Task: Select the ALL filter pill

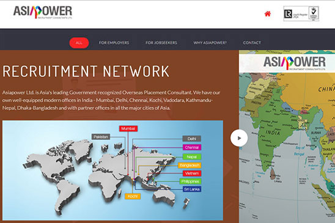Action: (x=79, y=43)
